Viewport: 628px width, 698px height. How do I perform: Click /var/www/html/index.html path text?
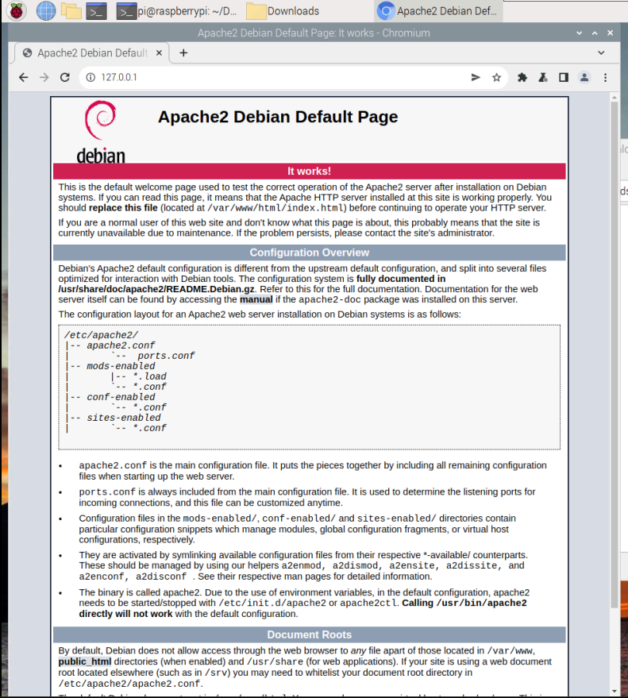coord(276,208)
